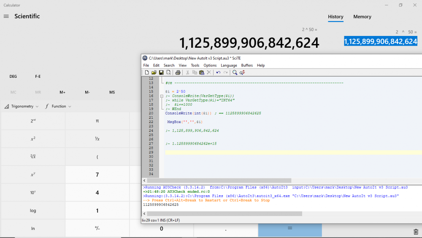
Task: Click the decimal point button
Action: pos(225,230)
